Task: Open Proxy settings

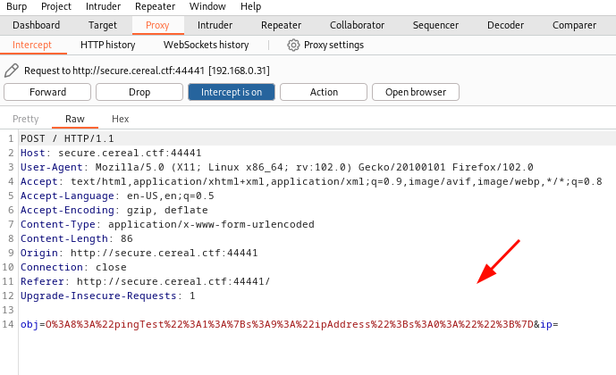Action: tap(334, 46)
